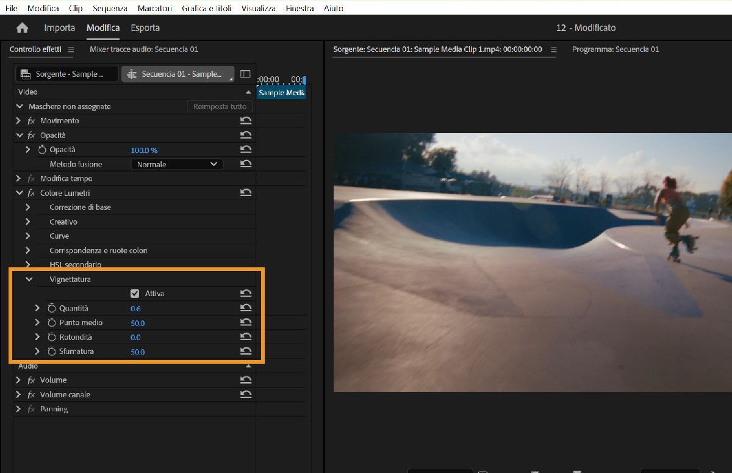
Task: Reset the Colore Lumetri effect
Action: click(246, 193)
